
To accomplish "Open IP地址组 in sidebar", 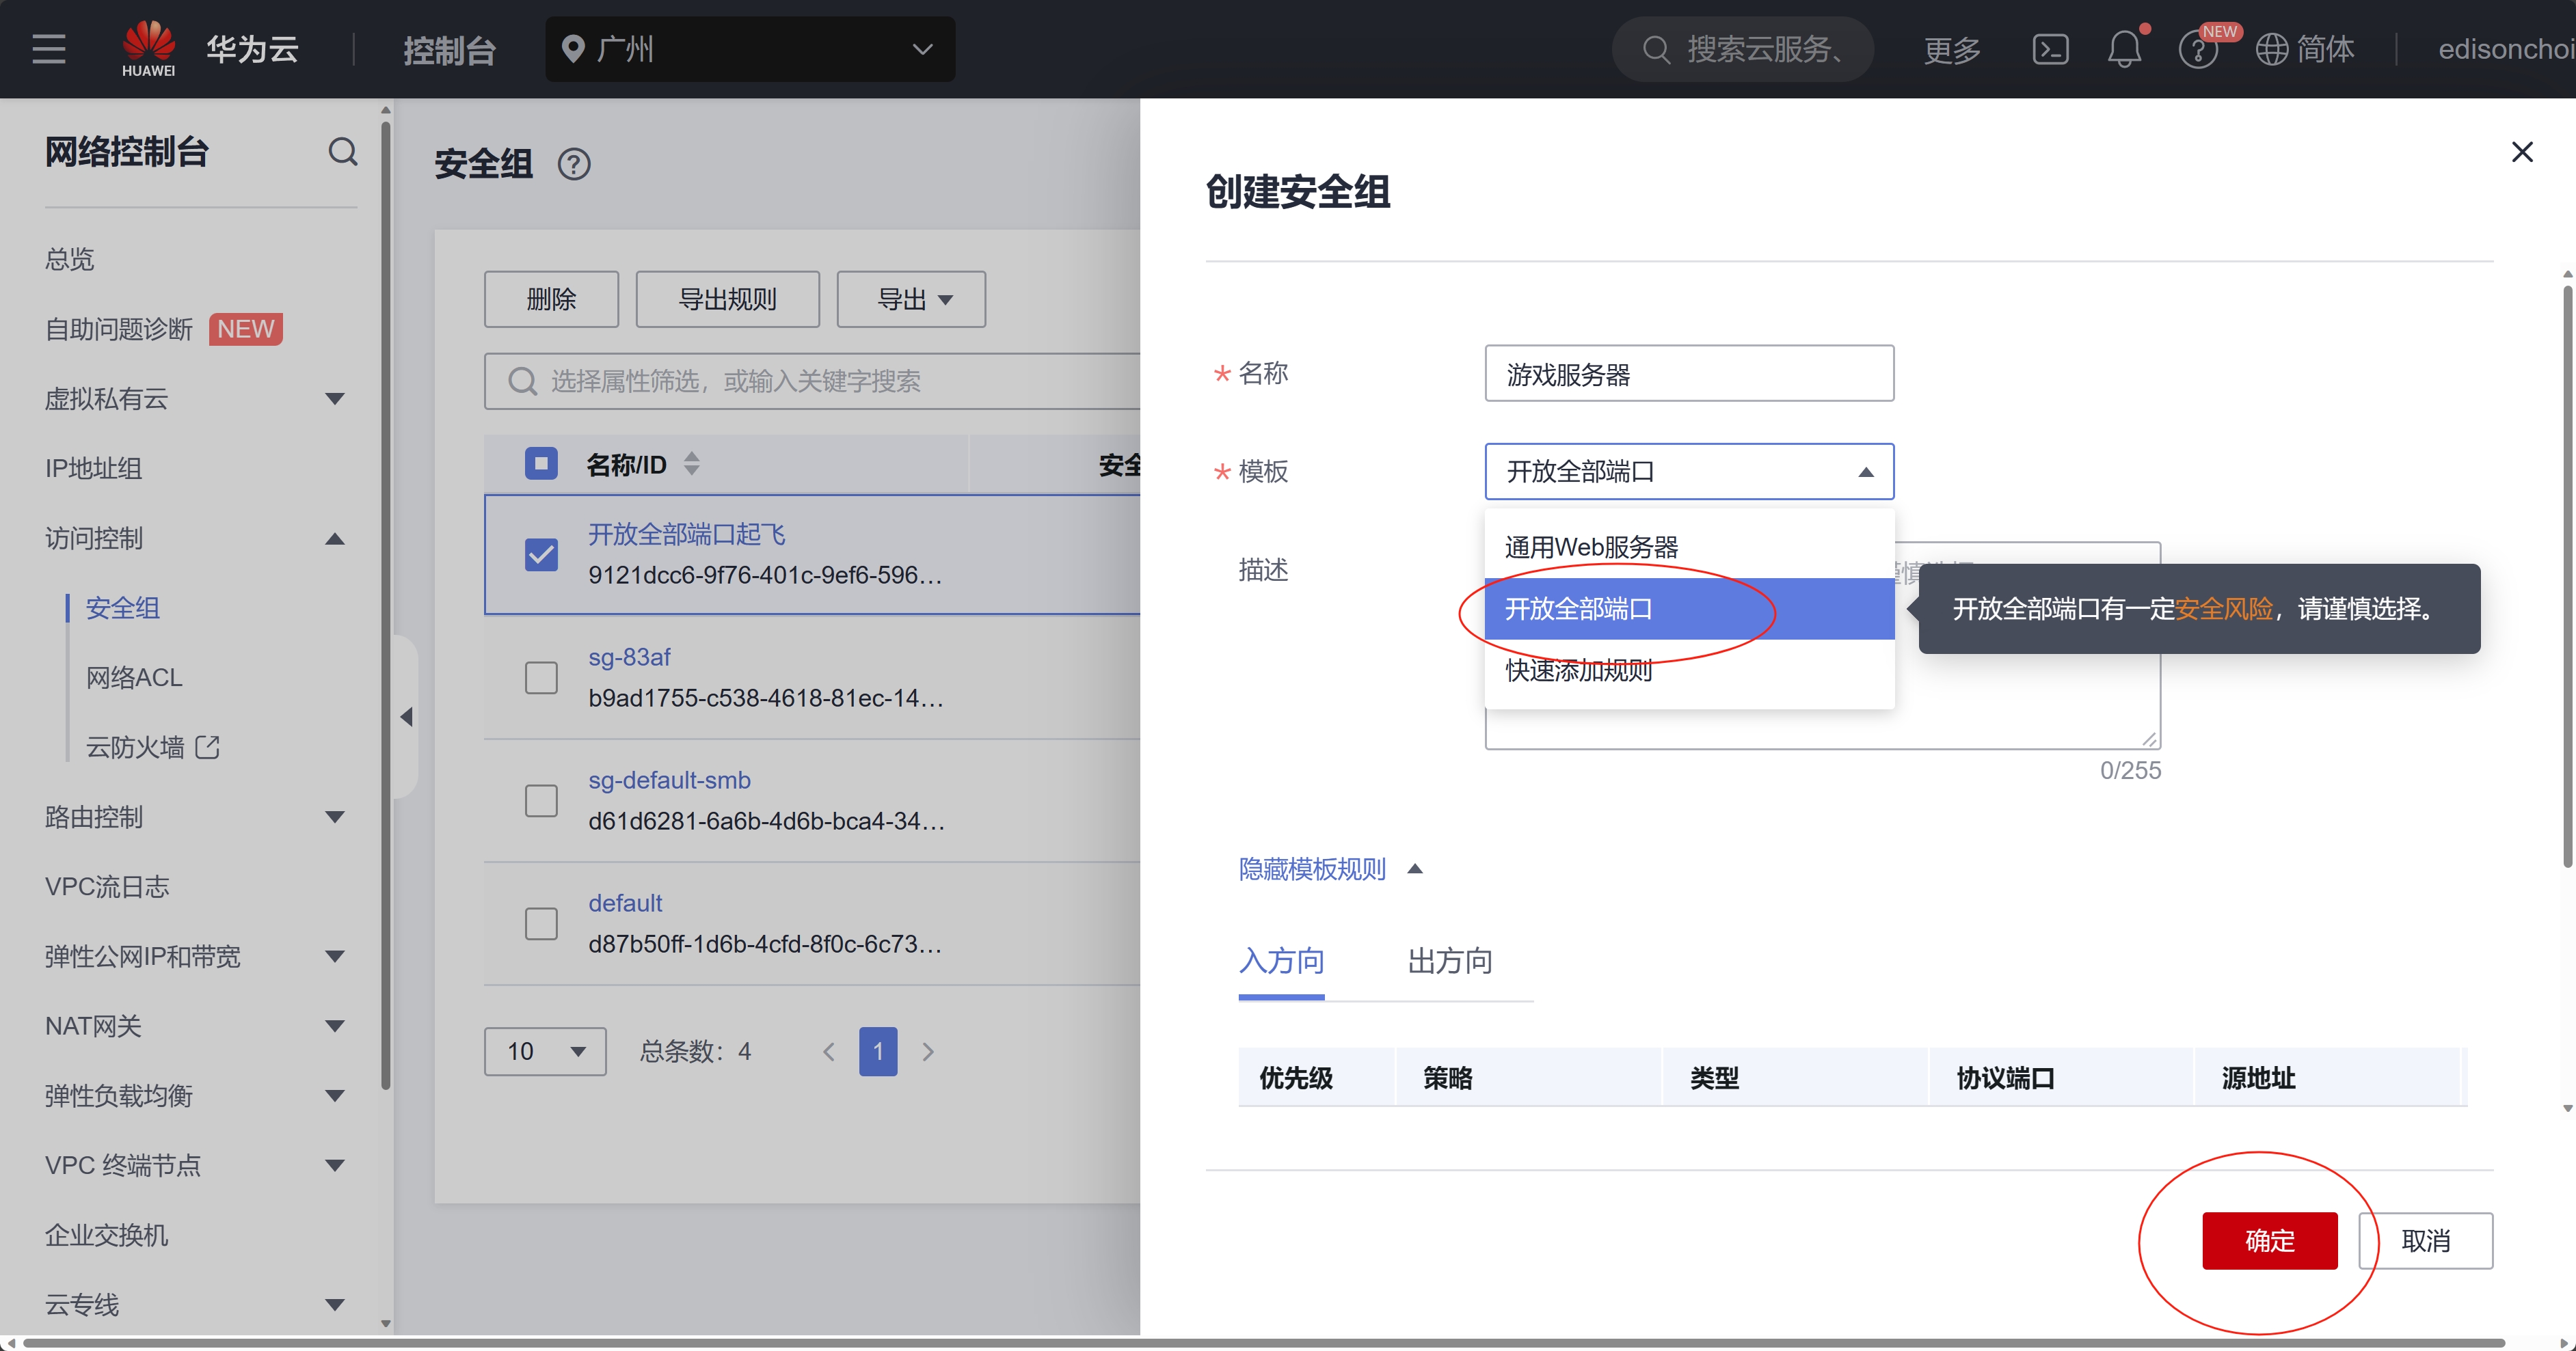I will [94, 467].
